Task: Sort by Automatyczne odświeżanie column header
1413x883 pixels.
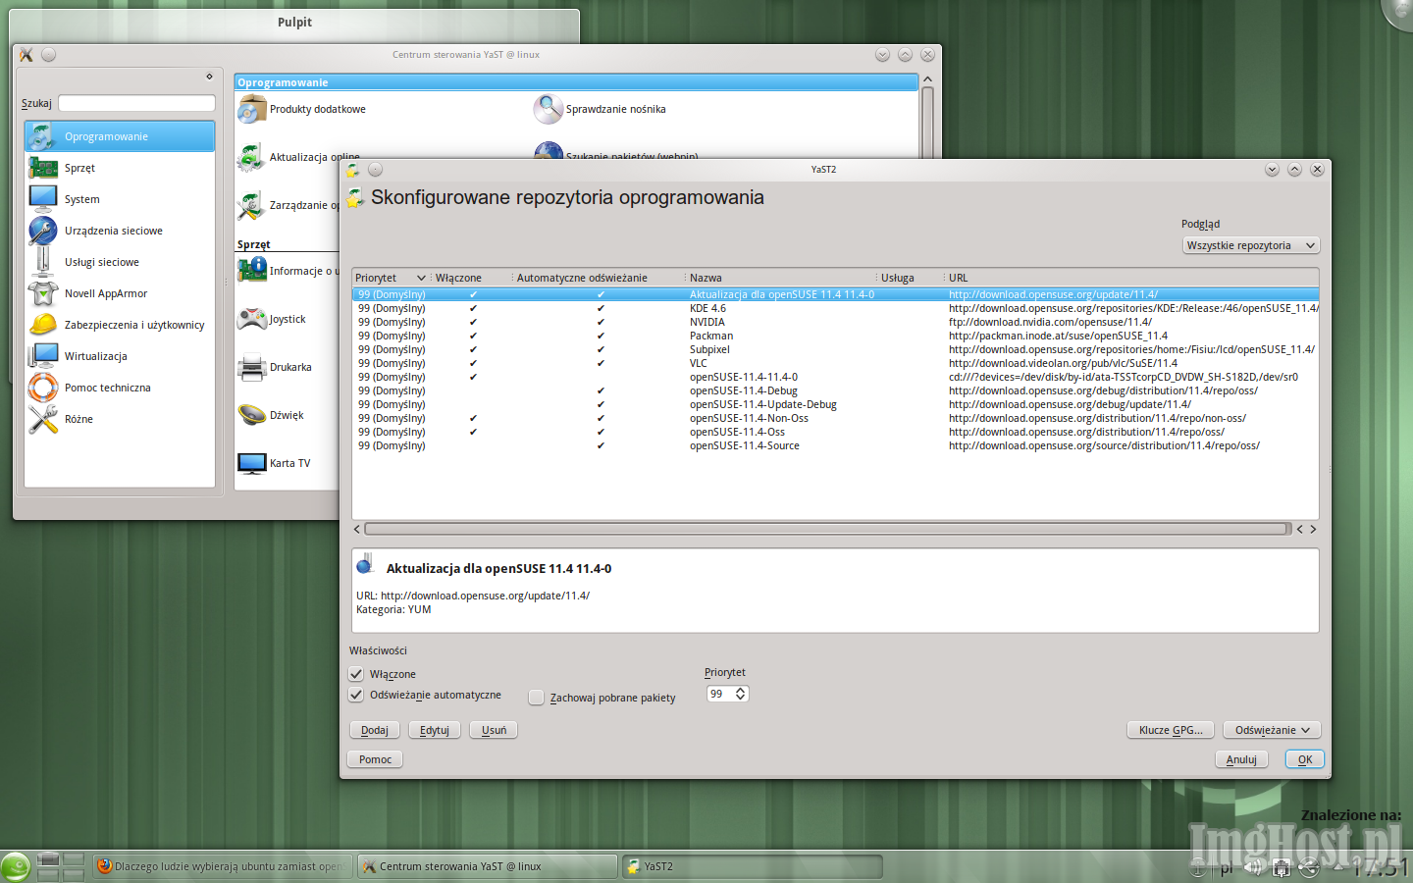Action: [598, 278]
